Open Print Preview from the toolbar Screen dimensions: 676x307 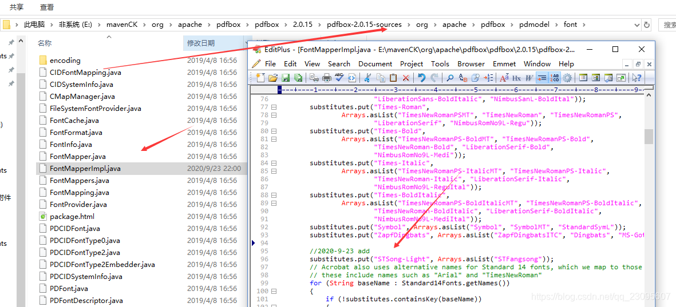click(x=314, y=78)
